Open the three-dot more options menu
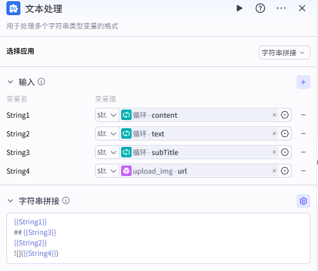Image resolution: width=318 pixels, height=271 pixels. click(x=281, y=8)
